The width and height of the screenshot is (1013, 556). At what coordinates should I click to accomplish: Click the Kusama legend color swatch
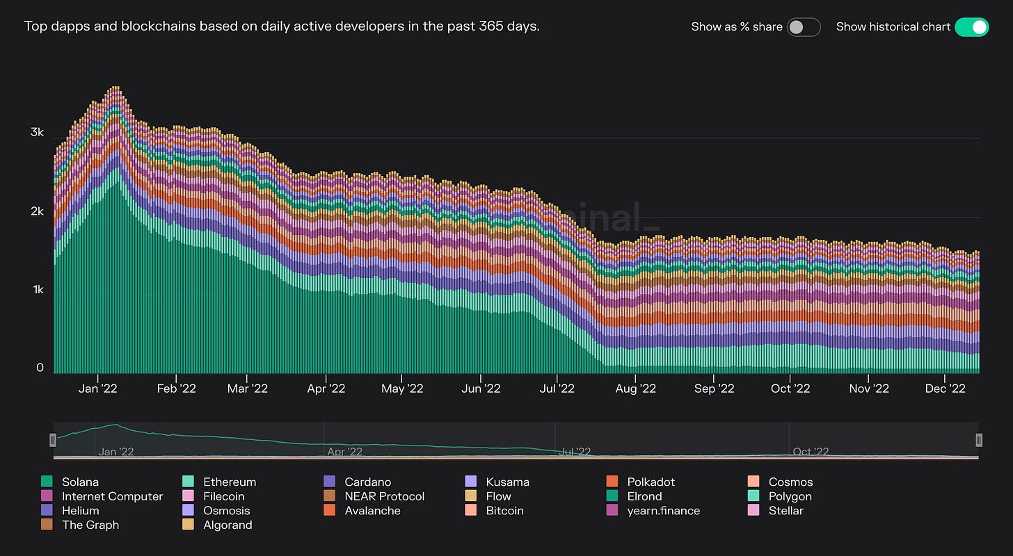coord(471,482)
